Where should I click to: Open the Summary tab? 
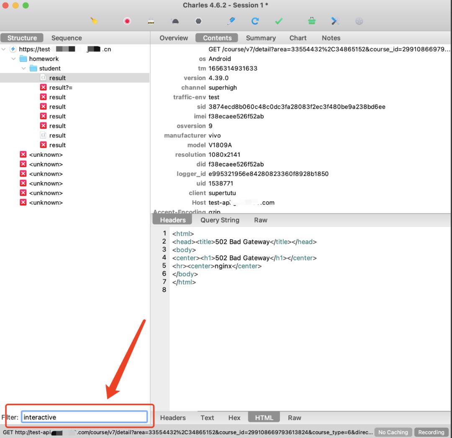(x=260, y=38)
